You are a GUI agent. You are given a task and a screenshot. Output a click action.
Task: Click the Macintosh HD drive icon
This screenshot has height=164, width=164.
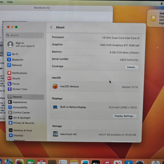point(55,134)
